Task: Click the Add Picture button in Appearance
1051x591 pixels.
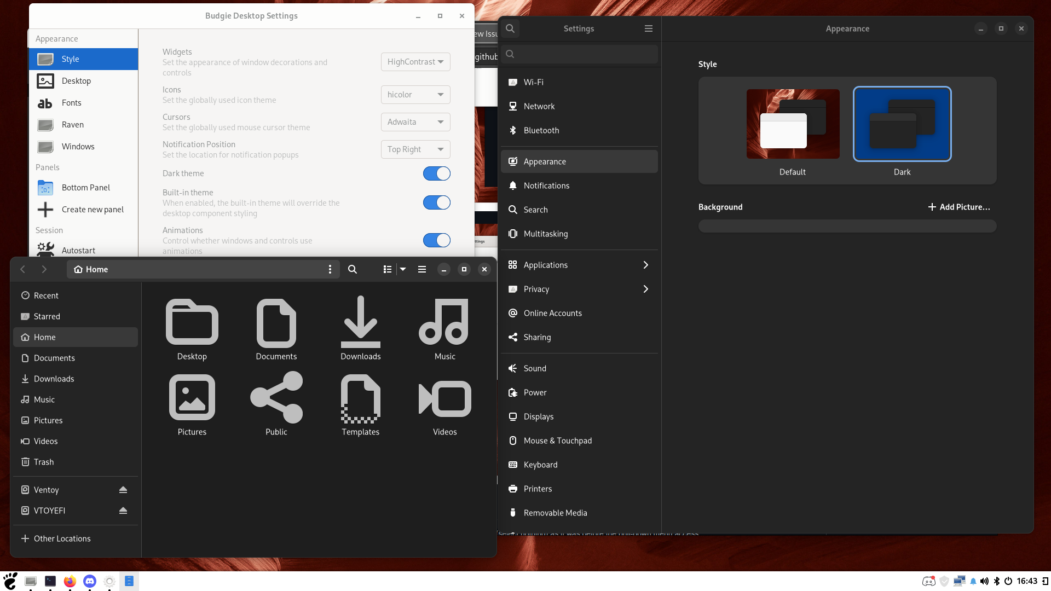Action: coord(958,207)
